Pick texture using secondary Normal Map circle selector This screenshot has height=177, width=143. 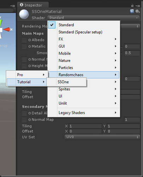[x=30, y=120]
